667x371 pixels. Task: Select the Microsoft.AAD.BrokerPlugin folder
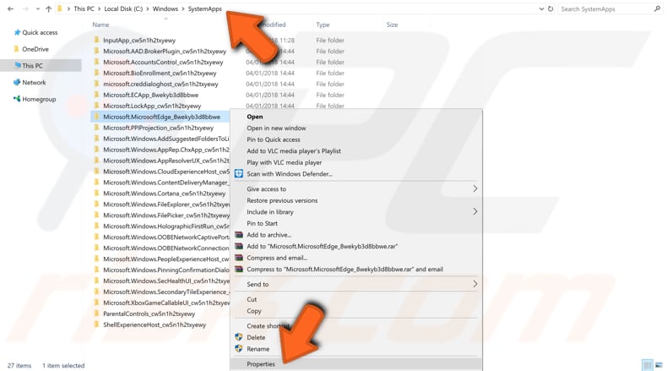[165, 52]
